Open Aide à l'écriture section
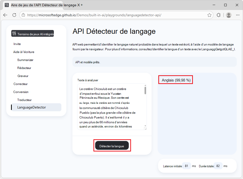This screenshot has height=179, width=243. pyautogui.click(x=24, y=52)
